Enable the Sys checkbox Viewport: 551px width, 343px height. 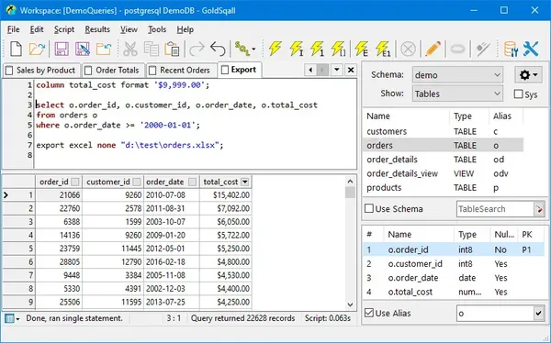coord(518,94)
